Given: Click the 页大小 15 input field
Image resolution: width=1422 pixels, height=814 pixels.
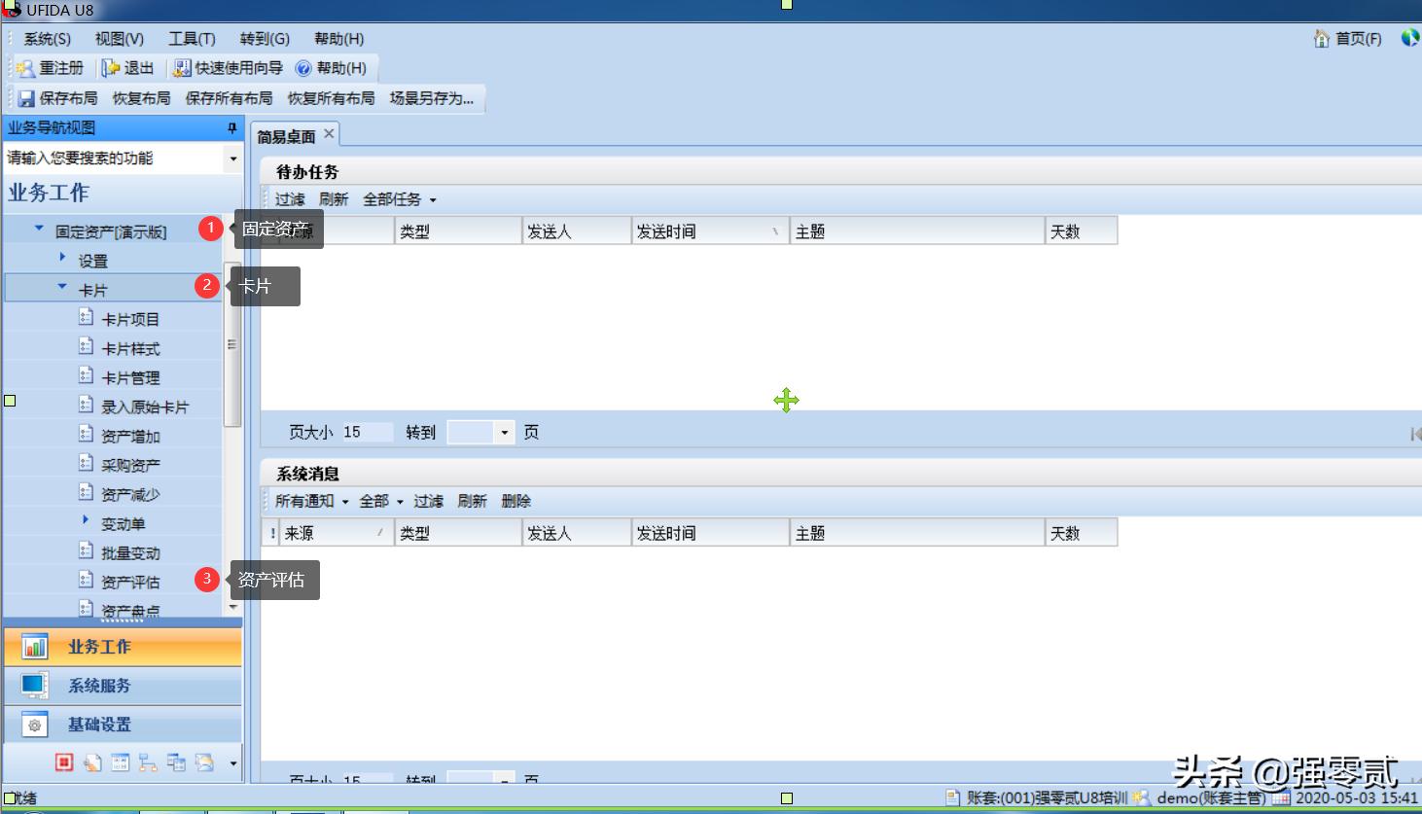Looking at the screenshot, I should [x=367, y=431].
